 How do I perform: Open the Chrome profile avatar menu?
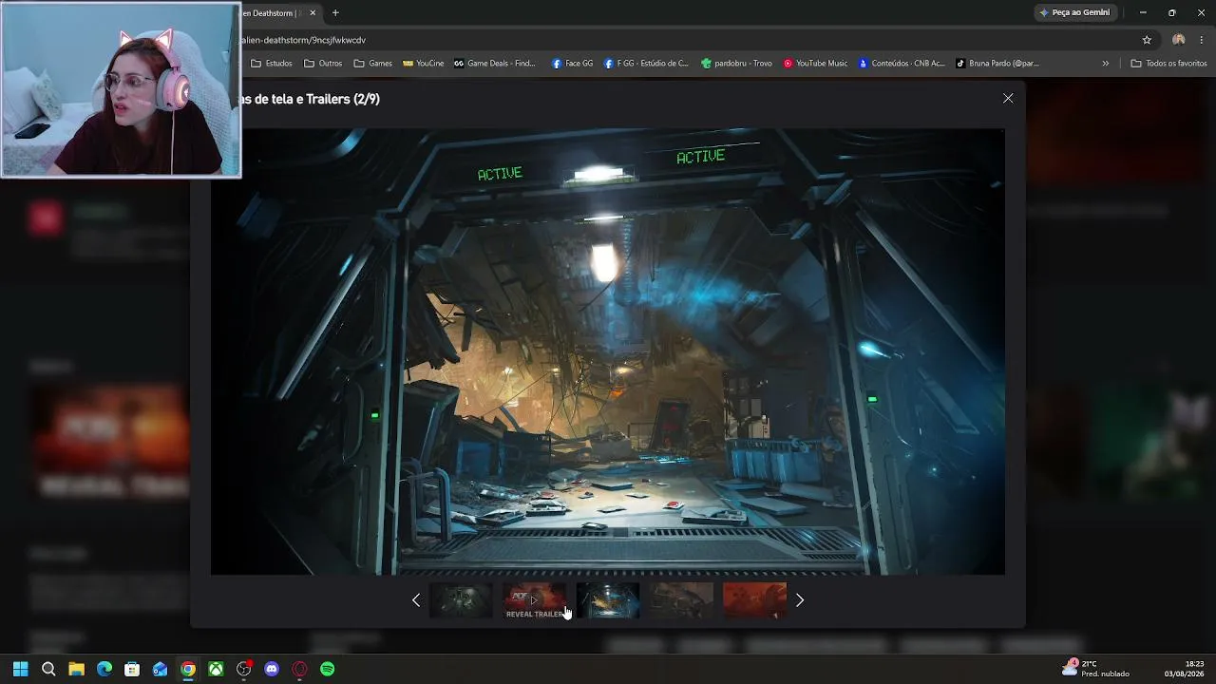click(1178, 40)
